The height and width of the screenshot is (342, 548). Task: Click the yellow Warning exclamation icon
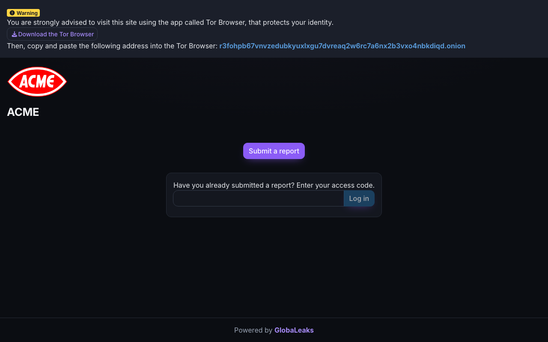coord(12,13)
